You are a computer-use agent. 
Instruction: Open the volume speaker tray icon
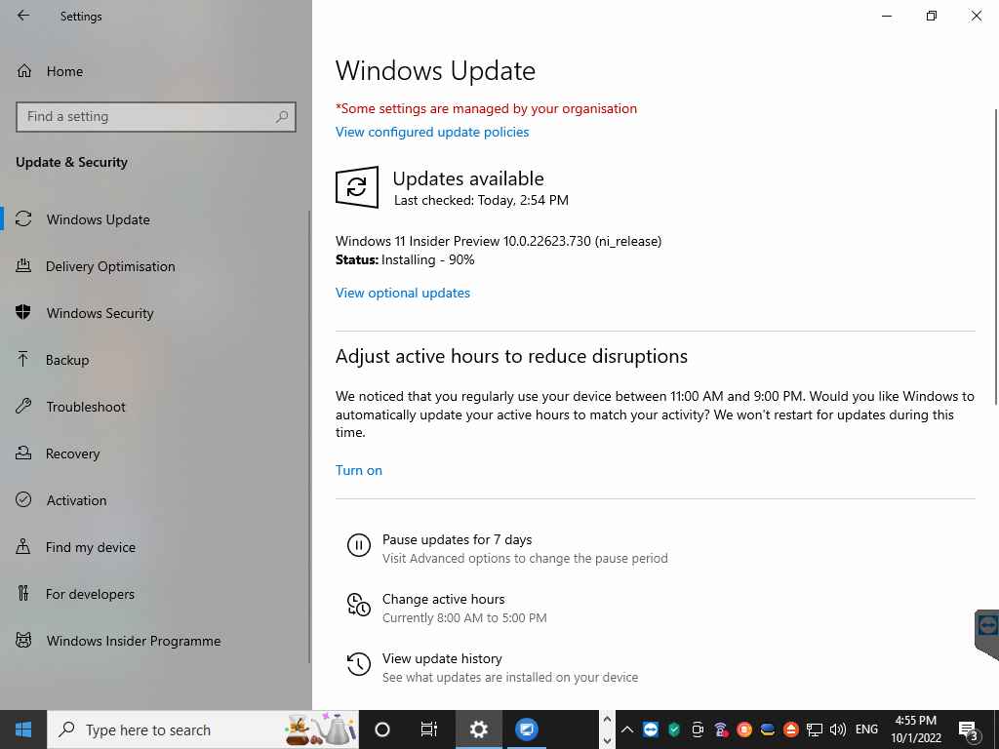click(x=838, y=729)
